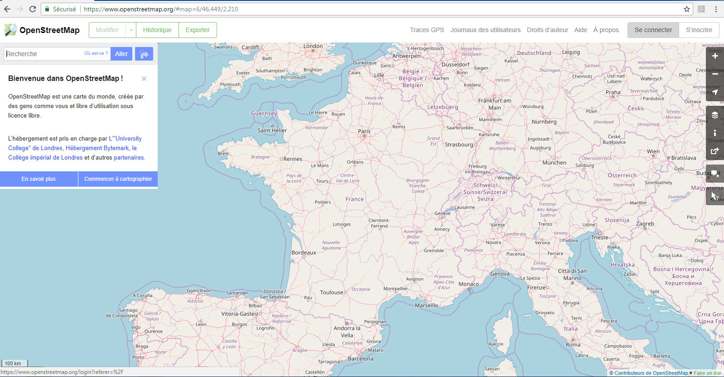Click the Aller search button
Screen dimensions: 724x377
pyautogui.click(x=121, y=54)
